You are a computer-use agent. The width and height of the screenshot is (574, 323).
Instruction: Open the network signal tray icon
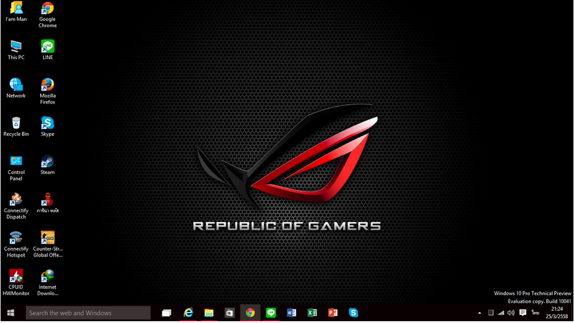click(501, 313)
